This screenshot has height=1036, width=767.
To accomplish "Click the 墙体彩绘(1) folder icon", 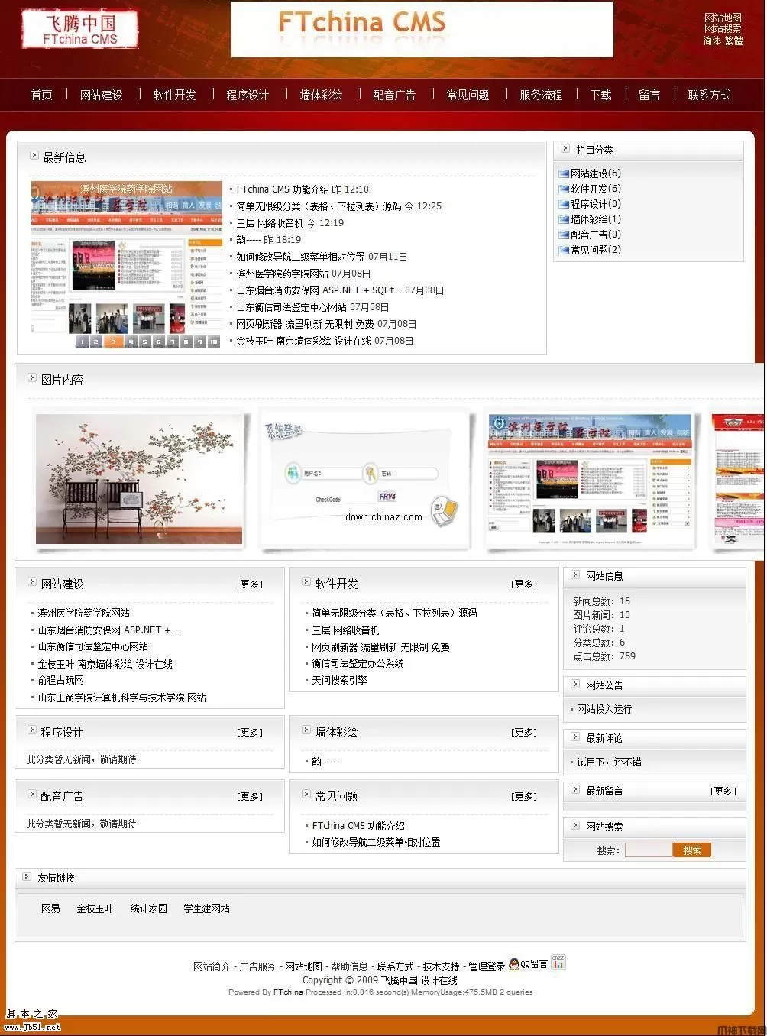I will 562,219.
